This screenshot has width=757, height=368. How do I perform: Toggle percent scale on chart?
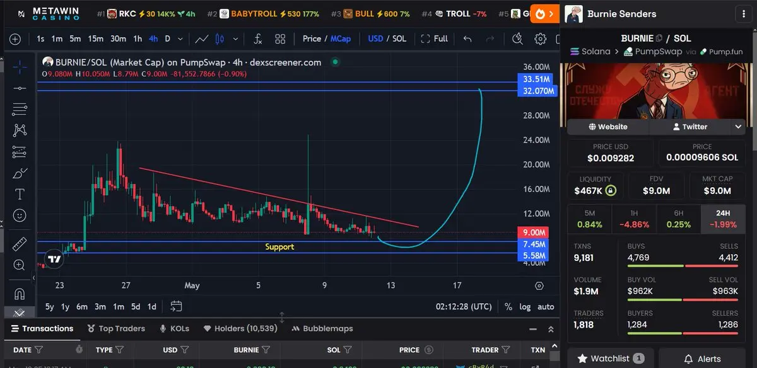click(x=508, y=307)
